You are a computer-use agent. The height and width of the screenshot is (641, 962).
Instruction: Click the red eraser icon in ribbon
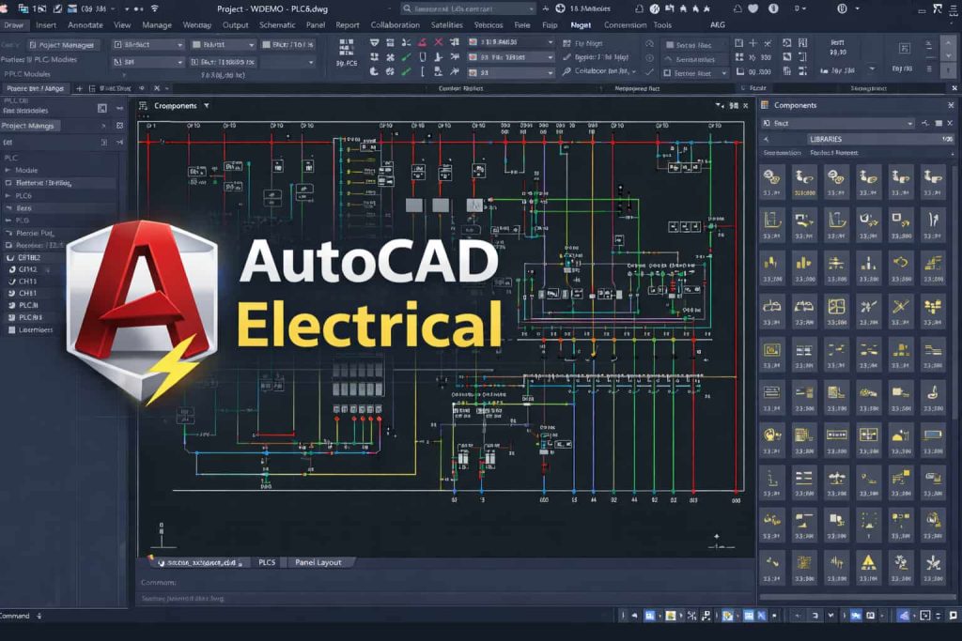coord(422,42)
